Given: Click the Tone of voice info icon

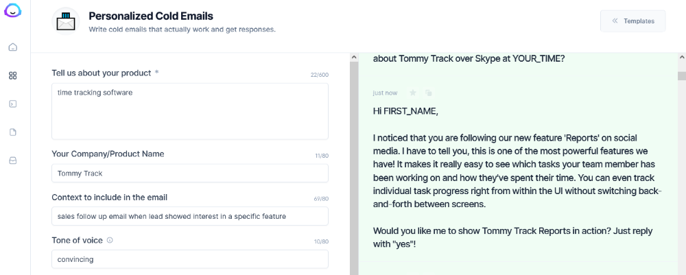Looking at the screenshot, I should pos(110,240).
